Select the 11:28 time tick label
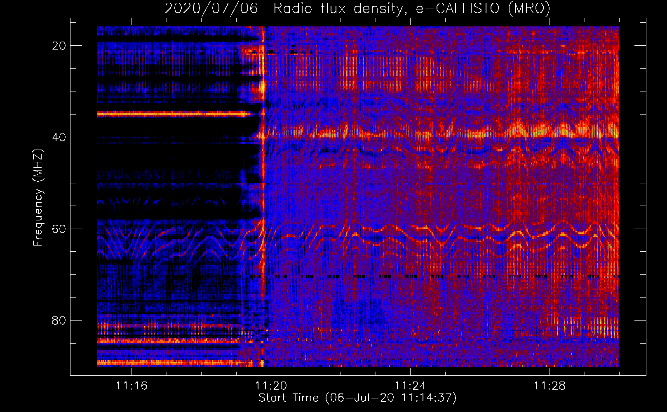The width and height of the screenshot is (667, 412). [x=550, y=386]
